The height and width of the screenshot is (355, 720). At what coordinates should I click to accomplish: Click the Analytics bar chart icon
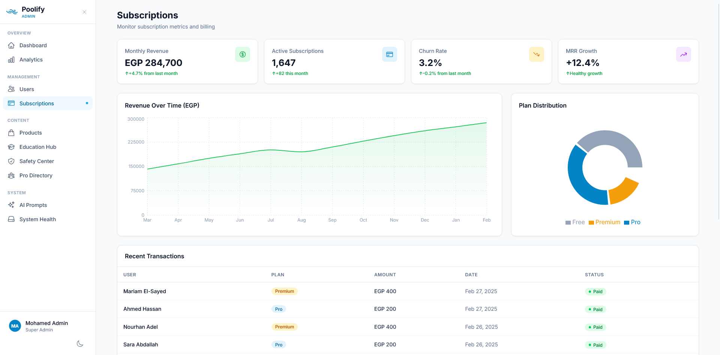tap(11, 60)
